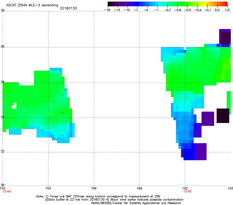This screenshot has height=205, width=233.
Task: Select the -4 color scale label
Action: [x=146, y=10]
